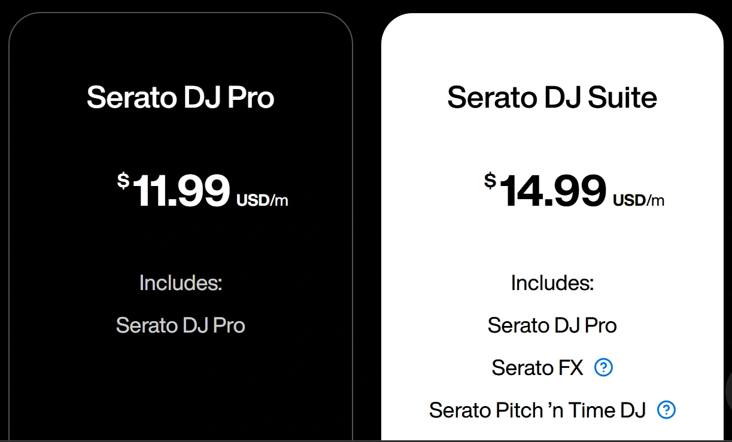732x442 pixels.
Task: Click the empty bottom area of the black Pro card
Action: pos(181,395)
